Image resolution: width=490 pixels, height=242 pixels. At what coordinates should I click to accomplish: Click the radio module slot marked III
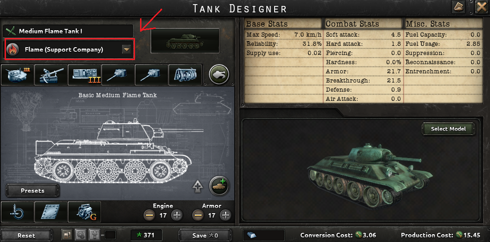pyautogui.click(x=84, y=75)
